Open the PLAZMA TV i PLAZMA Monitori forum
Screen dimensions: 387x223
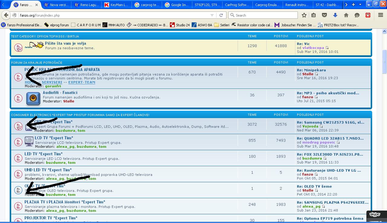click(x=65, y=202)
